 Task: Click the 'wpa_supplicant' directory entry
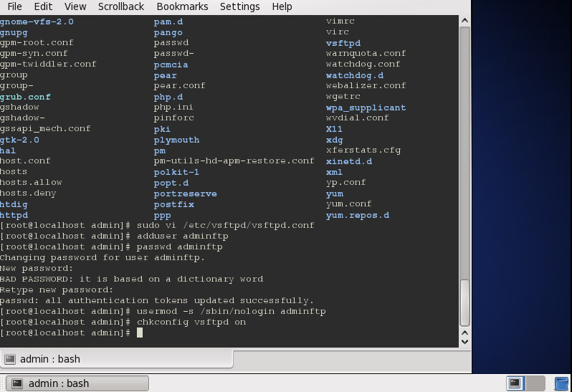pyautogui.click(x=366, y=107)
